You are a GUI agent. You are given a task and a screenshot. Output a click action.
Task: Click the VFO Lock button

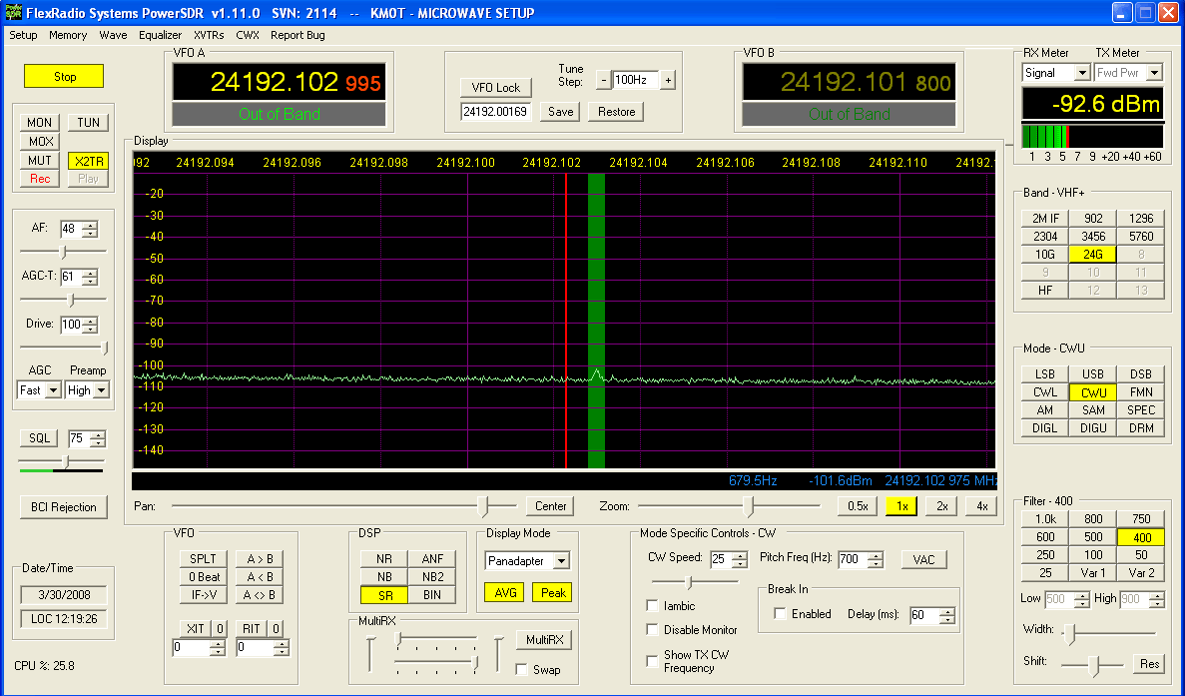point(496,88)
